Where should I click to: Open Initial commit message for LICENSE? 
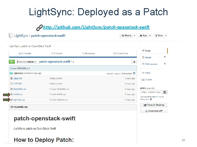click(x=56, y=84)
